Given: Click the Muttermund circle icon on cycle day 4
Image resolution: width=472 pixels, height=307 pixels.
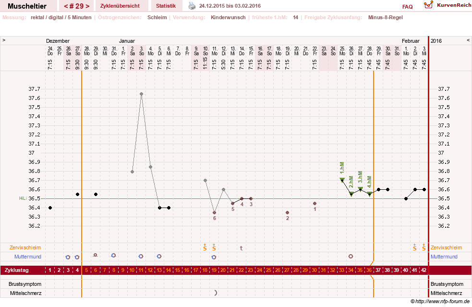Looking at the screenshot, I should coord(77,258).
